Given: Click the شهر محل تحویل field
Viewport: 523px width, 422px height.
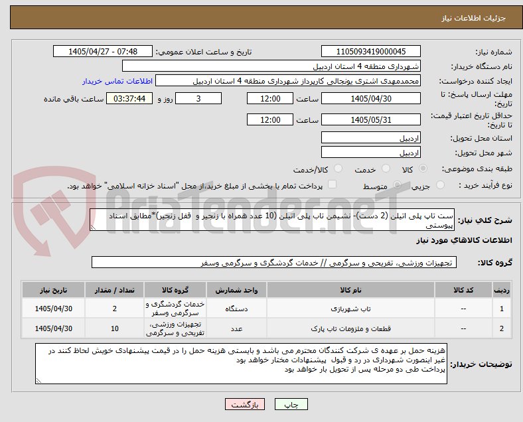Looking at the screenshot, I should coord(371,153).
